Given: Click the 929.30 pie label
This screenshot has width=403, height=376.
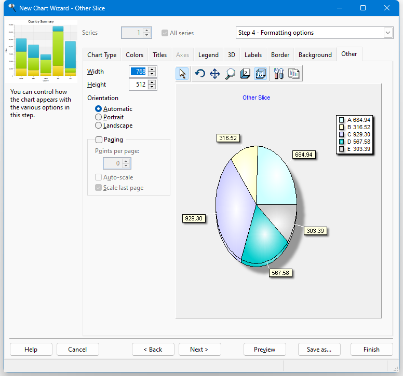Looking at the screenshot, I should tap(194, 218).
